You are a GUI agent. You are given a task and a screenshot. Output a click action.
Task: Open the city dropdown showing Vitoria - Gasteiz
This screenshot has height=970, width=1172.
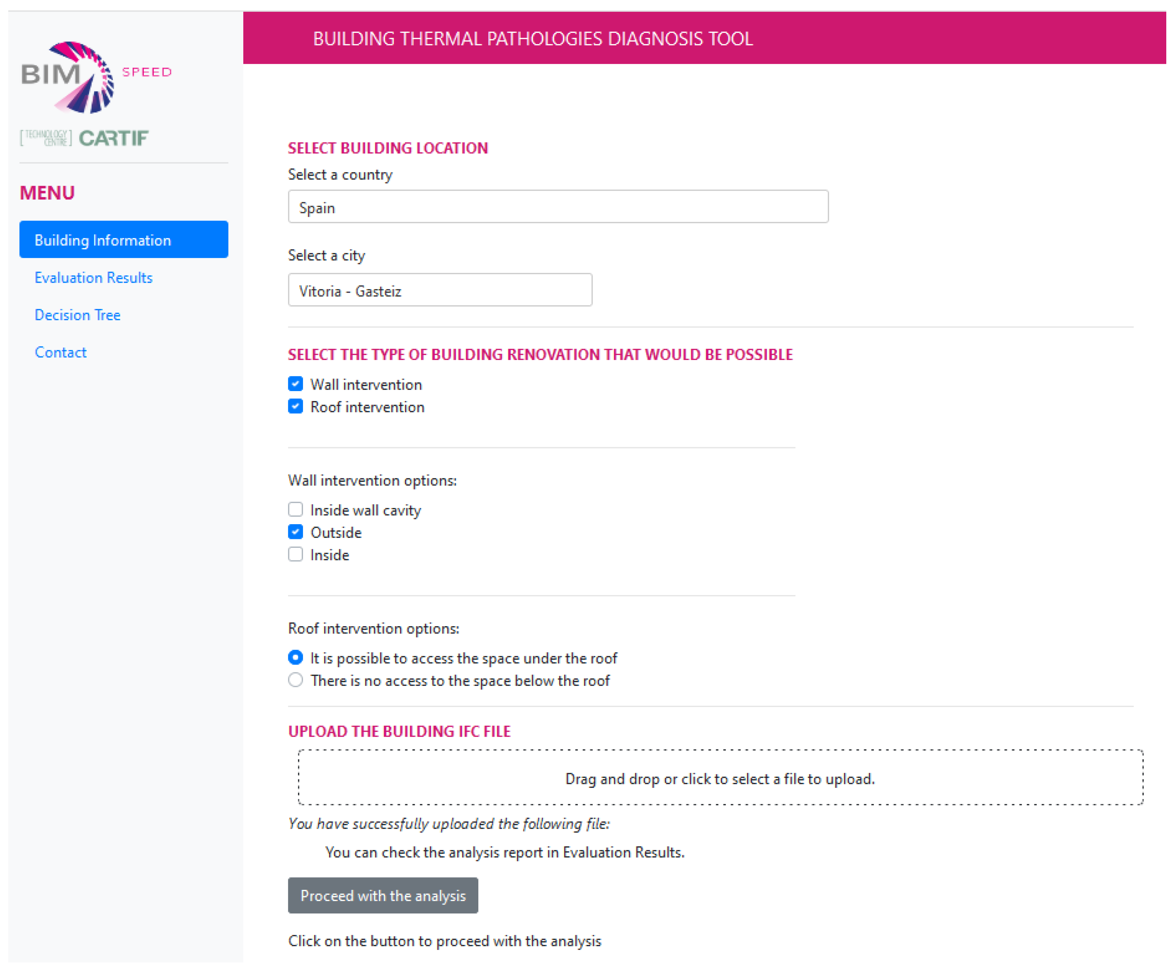(439, 290)
